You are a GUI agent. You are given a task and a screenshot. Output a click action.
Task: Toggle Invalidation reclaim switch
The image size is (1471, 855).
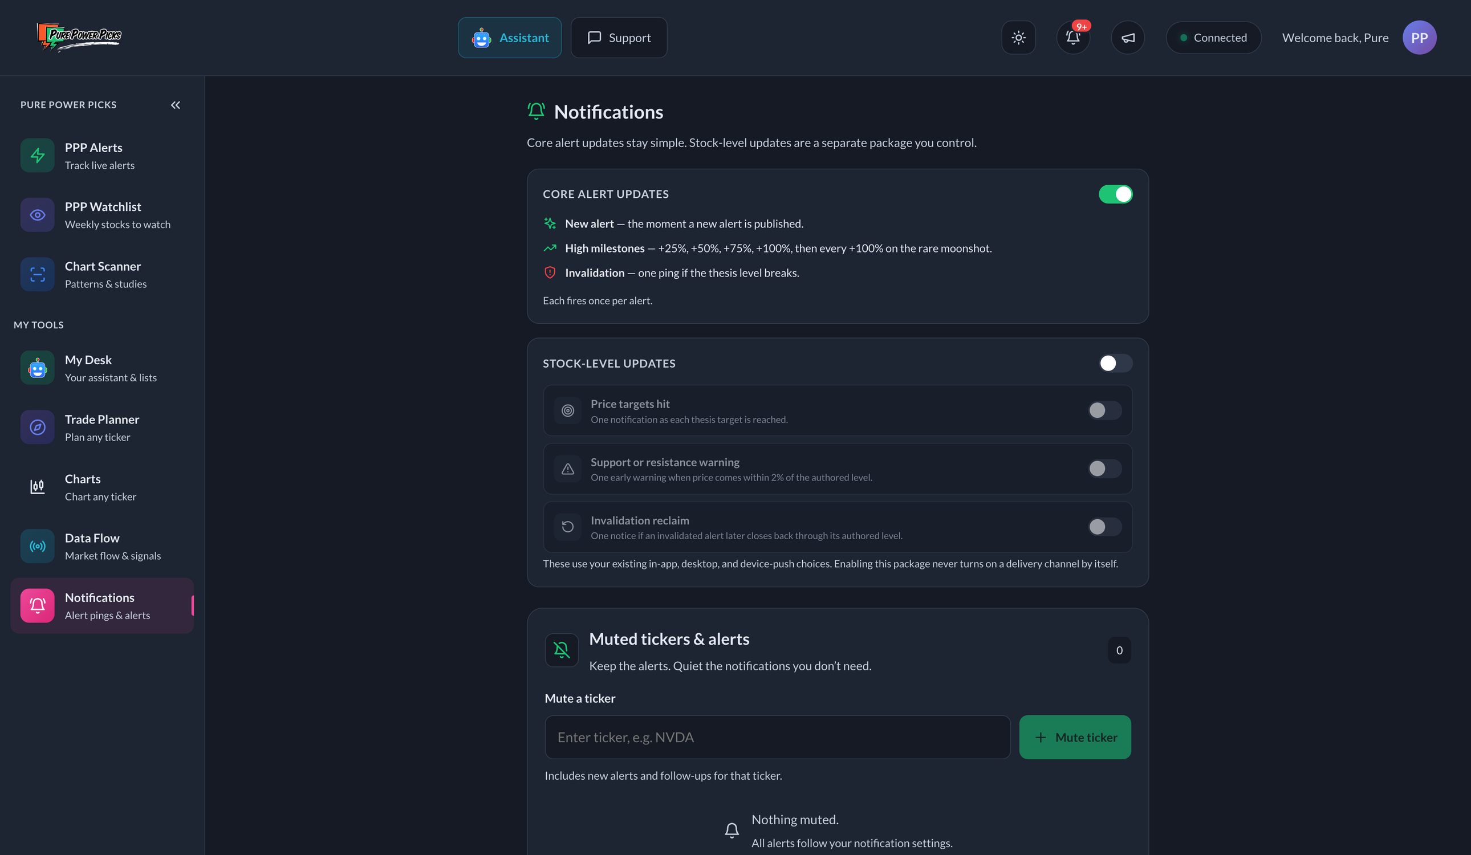[1104, 527]
